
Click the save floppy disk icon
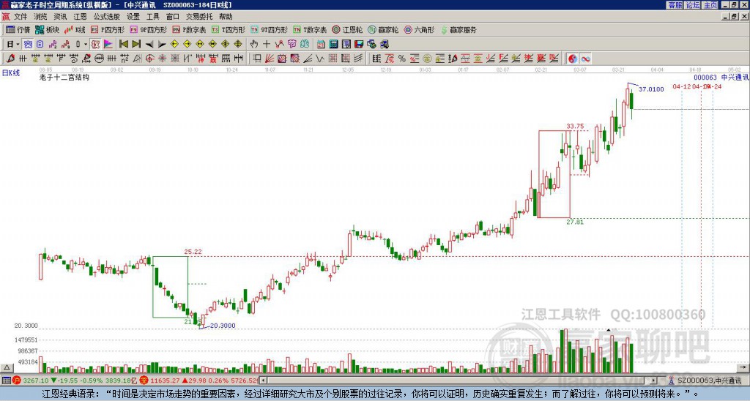coord(359,45)
